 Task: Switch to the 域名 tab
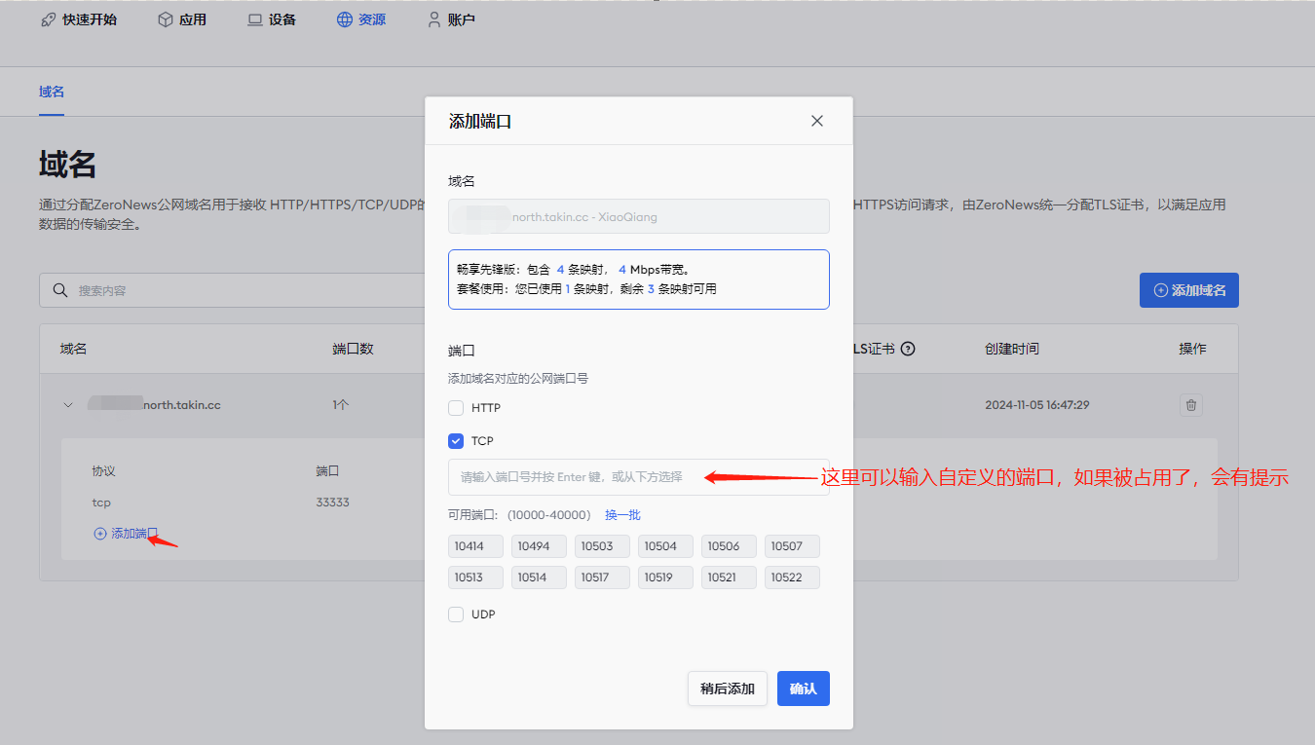click(52, 92)
